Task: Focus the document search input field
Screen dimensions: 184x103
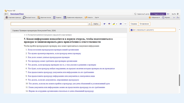Action: [49, 24]
